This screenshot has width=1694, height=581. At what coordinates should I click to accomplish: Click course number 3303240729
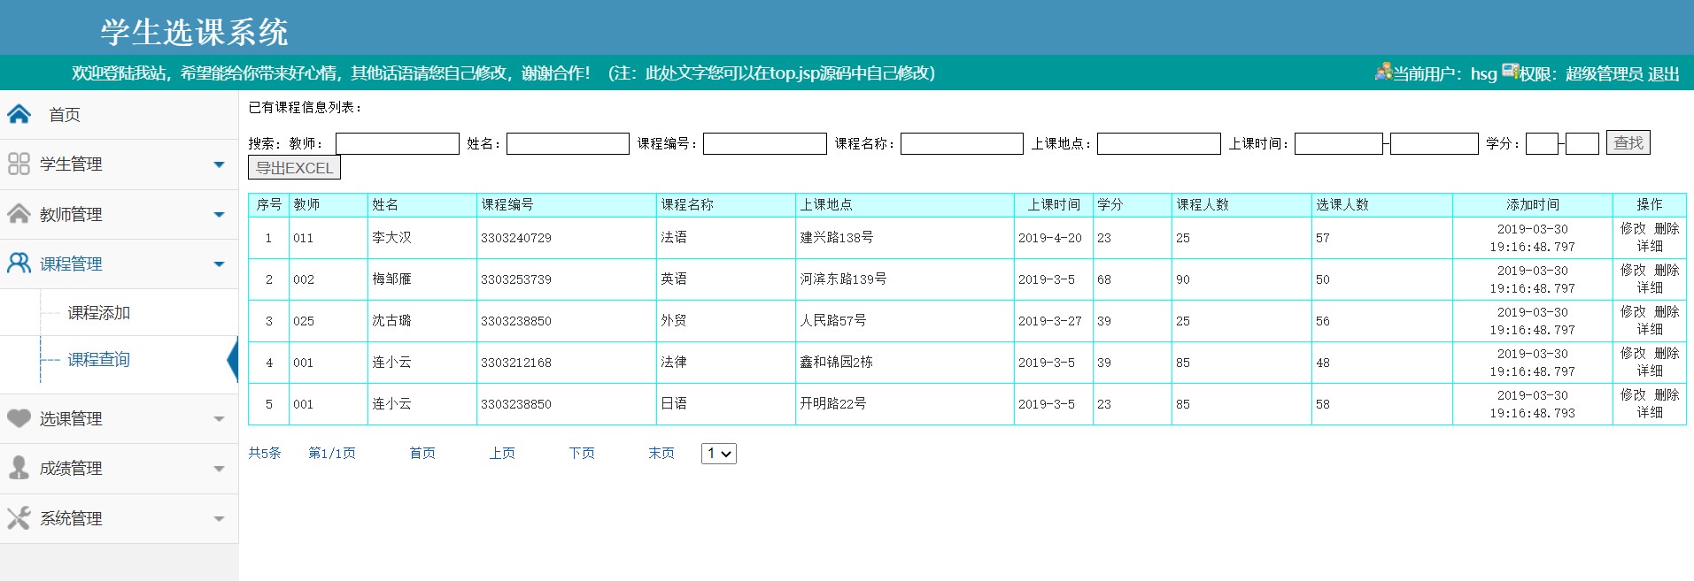[516, 238]
